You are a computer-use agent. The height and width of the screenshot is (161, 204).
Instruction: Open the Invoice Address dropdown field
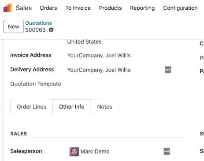115,56
